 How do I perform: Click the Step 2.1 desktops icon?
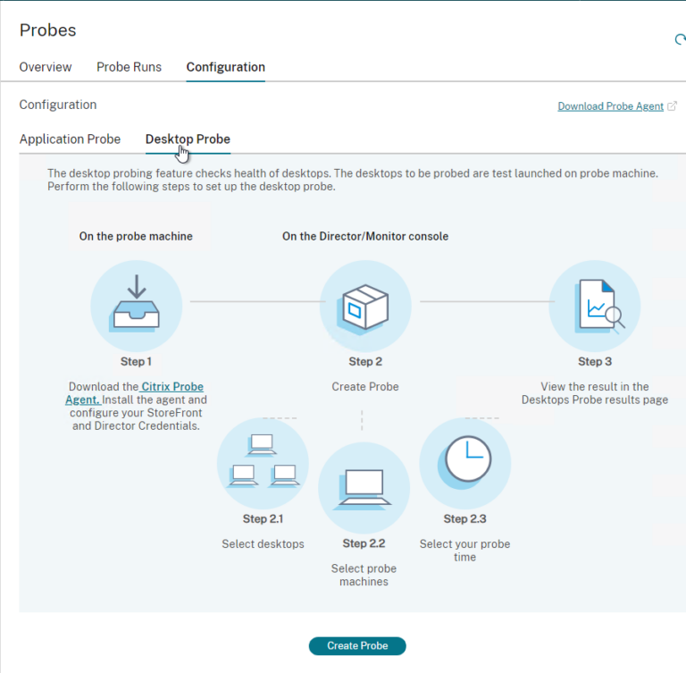coord(263,462)
